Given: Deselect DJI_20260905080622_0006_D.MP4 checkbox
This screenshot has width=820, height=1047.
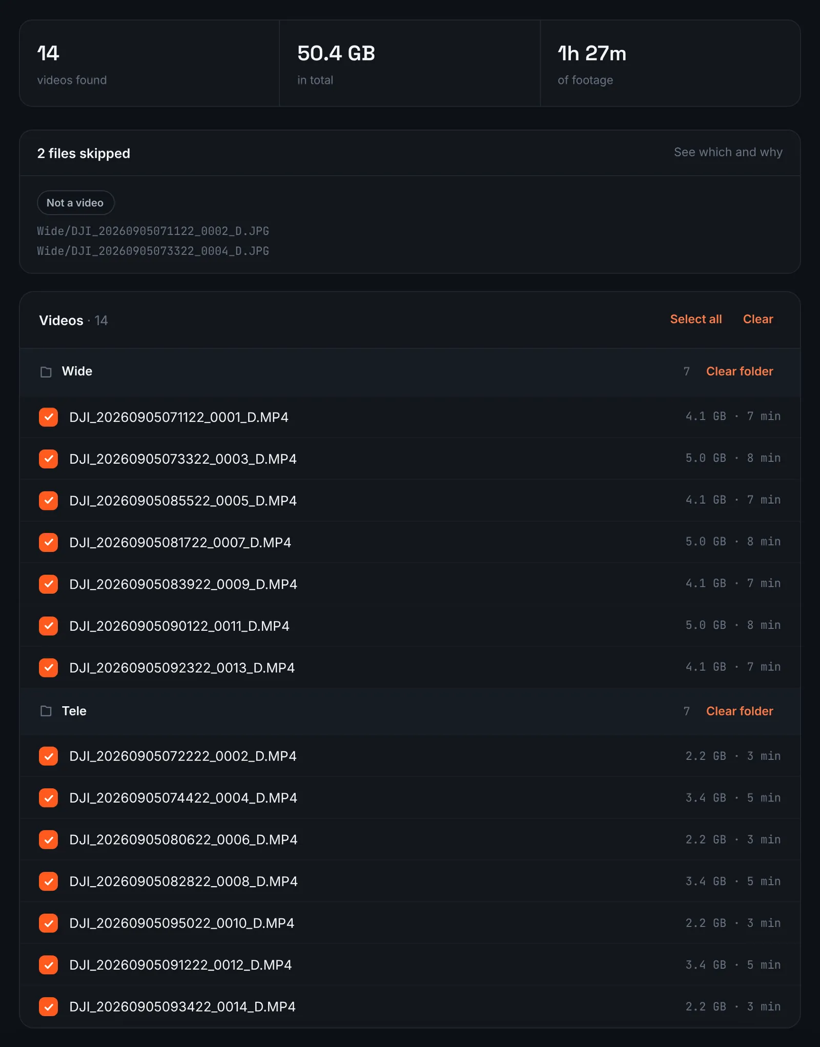Looking at the screenshot, I should tap(48, 839).
